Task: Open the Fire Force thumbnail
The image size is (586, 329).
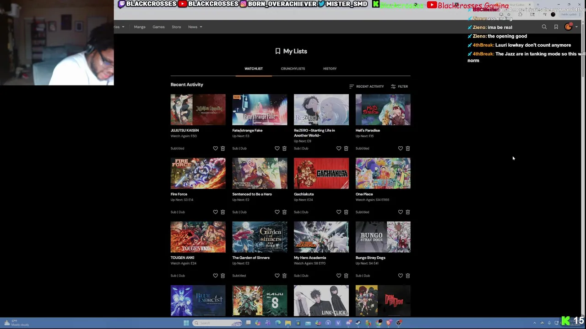Action: click(198, 173)
